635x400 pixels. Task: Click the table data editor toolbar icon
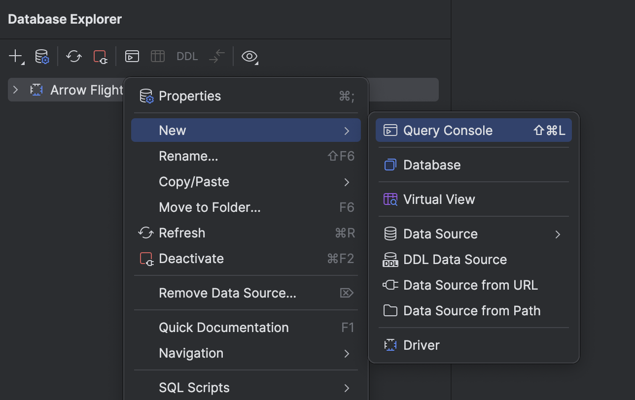(x=157, y=56)
